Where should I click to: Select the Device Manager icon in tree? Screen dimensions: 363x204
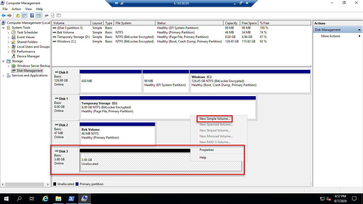pos(14,56)
